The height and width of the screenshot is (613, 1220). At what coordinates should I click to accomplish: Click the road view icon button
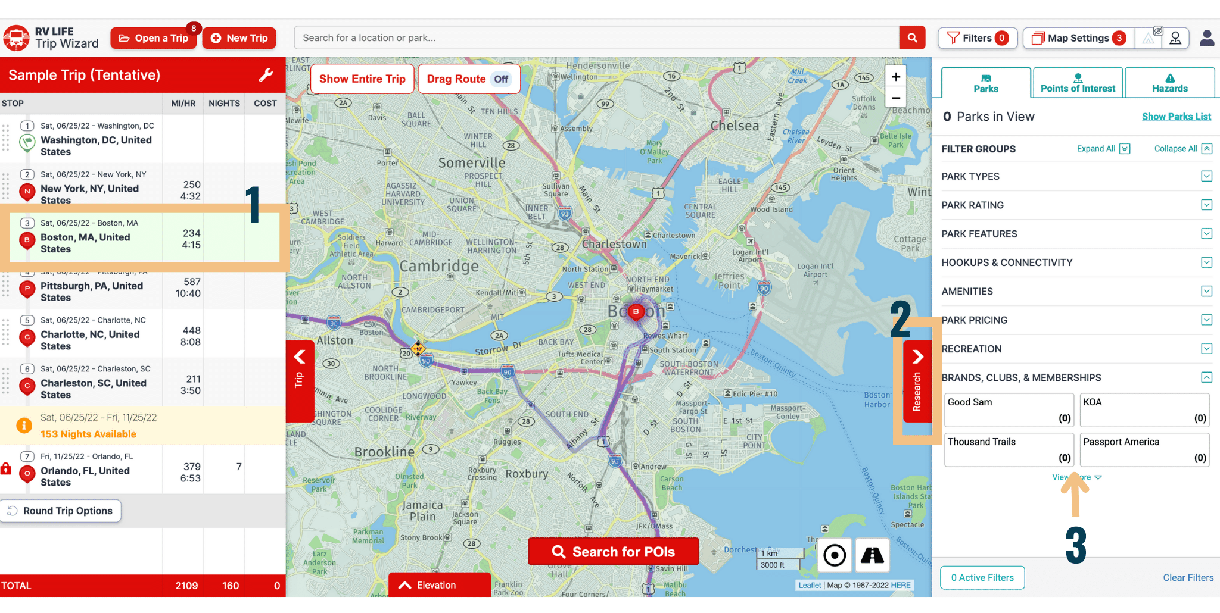pos(872,555)
